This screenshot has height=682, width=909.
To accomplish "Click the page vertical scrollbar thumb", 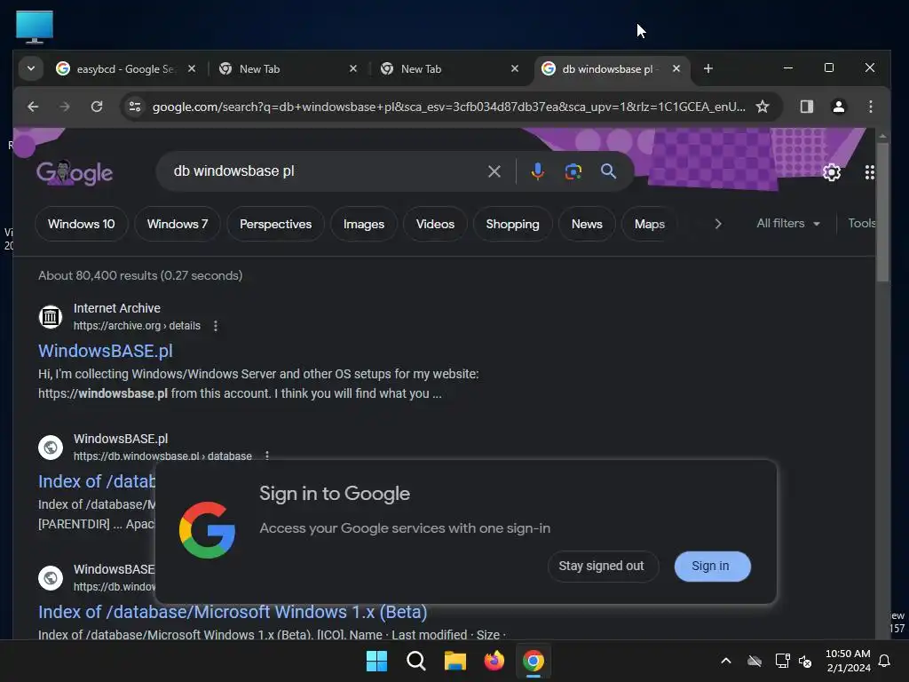I will pyautogui.click(x=882, y=211).
